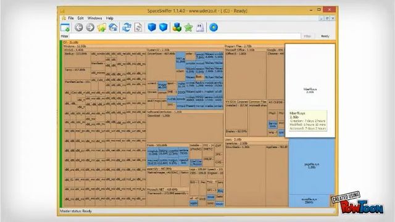Image resolution: width=395 pixels, height=222 pixels.
Task: Restore the inner child window
Action: (x=327, y=18)
